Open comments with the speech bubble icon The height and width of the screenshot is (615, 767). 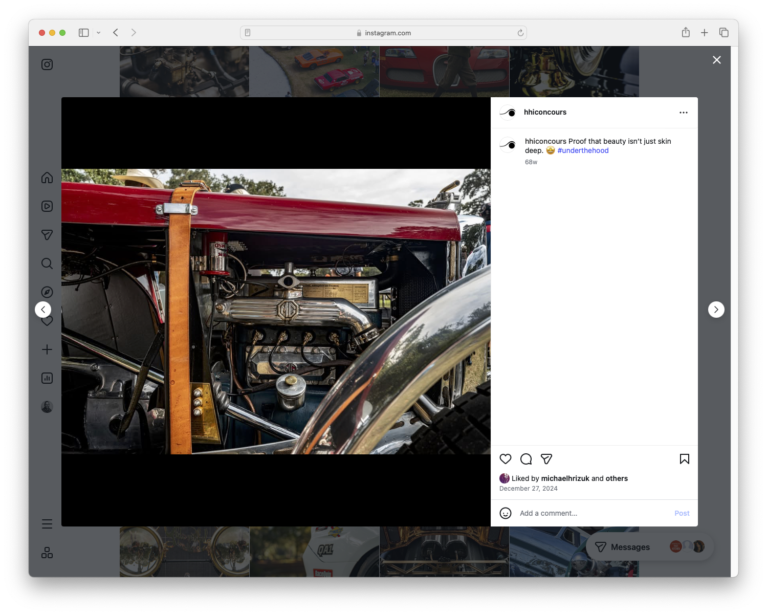pos(526,459)
